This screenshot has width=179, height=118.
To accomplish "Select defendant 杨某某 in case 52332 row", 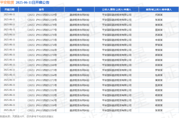I will [x=159, y=90].
